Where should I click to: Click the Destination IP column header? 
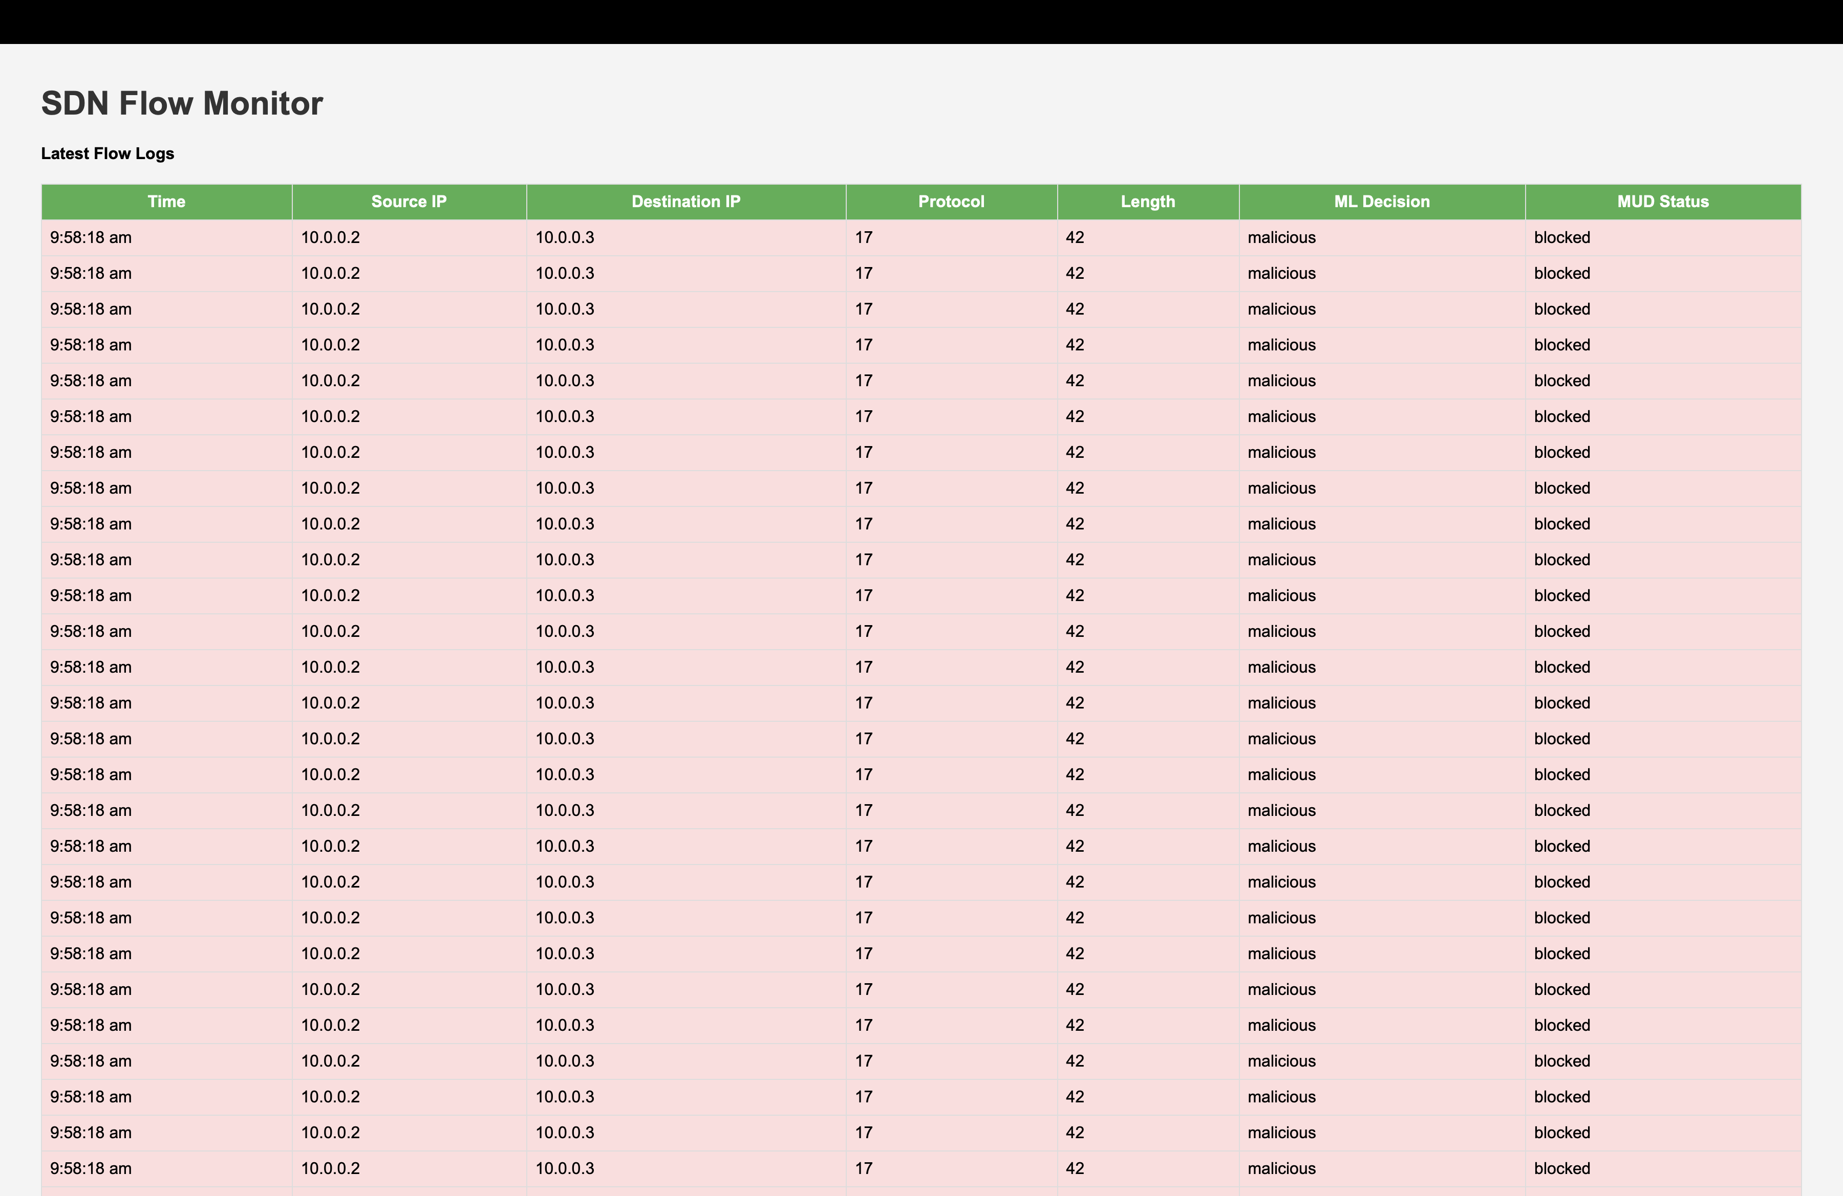coord(686,202)
